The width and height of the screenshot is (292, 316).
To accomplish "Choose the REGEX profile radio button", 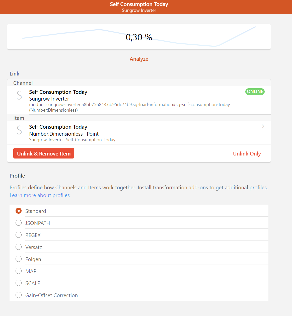I will click(19, 235).
